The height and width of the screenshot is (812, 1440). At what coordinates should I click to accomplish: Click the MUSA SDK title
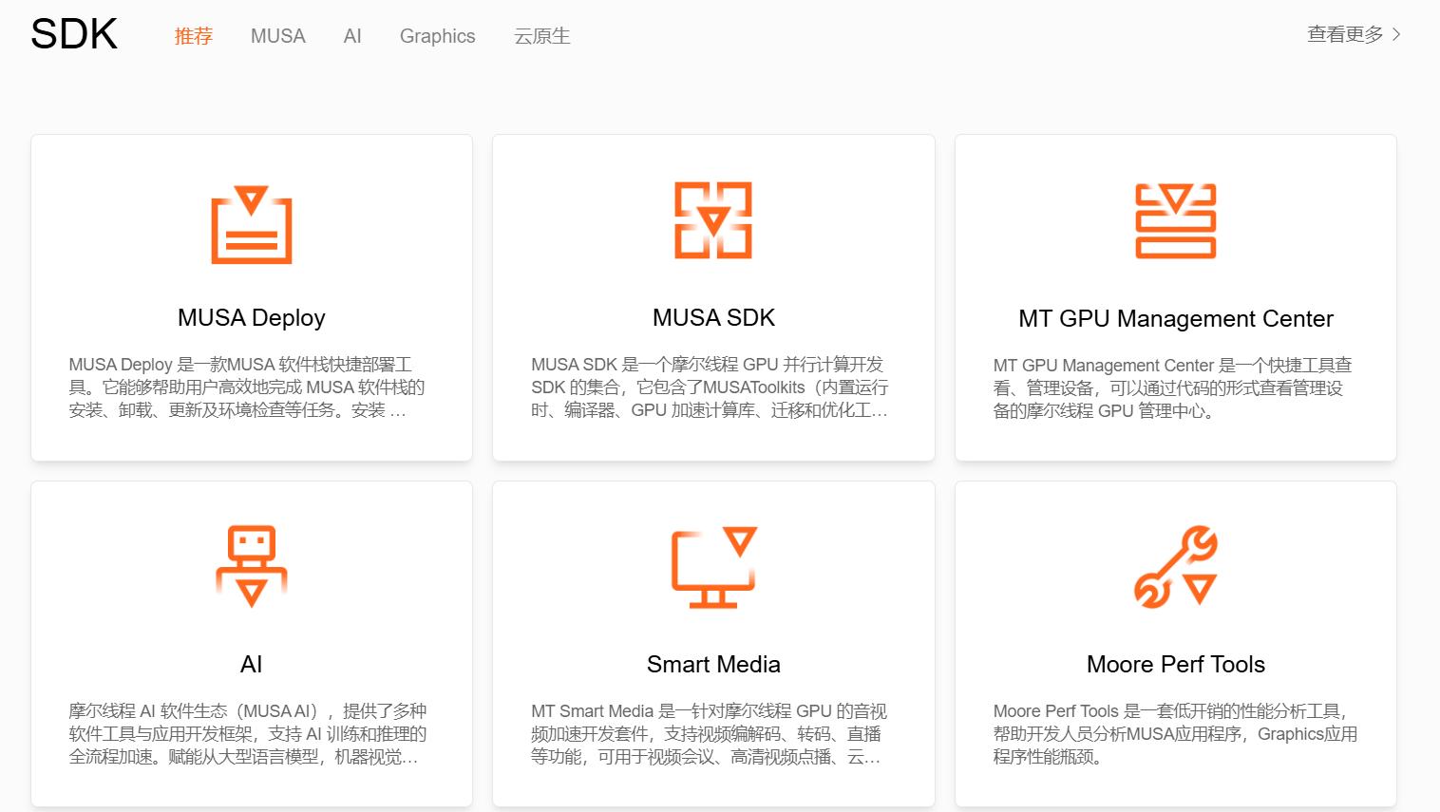click(x=713, y=318)
